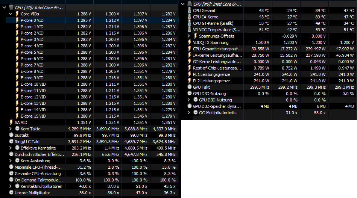Click the lightning icon of VDDQ TX Spannung
Viewport: 357px width, 198px height.
189,42
